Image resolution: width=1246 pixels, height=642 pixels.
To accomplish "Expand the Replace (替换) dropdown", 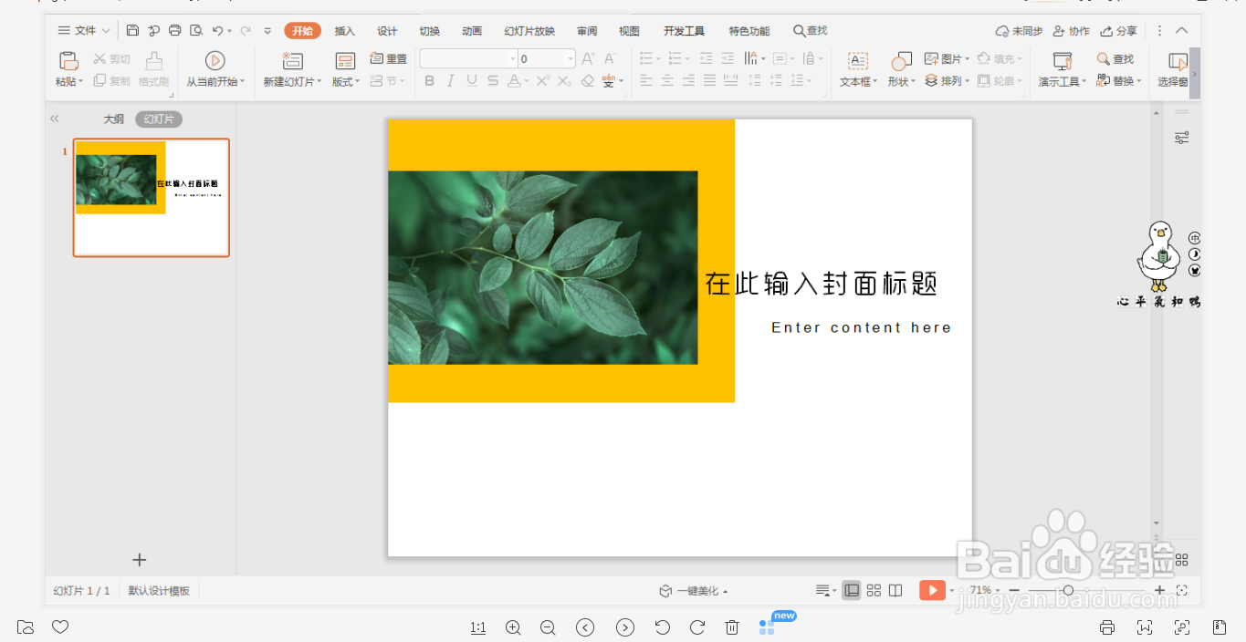I will (1139, 81).
